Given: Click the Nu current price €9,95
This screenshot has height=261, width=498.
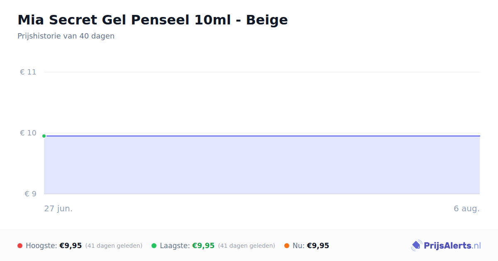Looking at the screenshot, I should 318,246.
